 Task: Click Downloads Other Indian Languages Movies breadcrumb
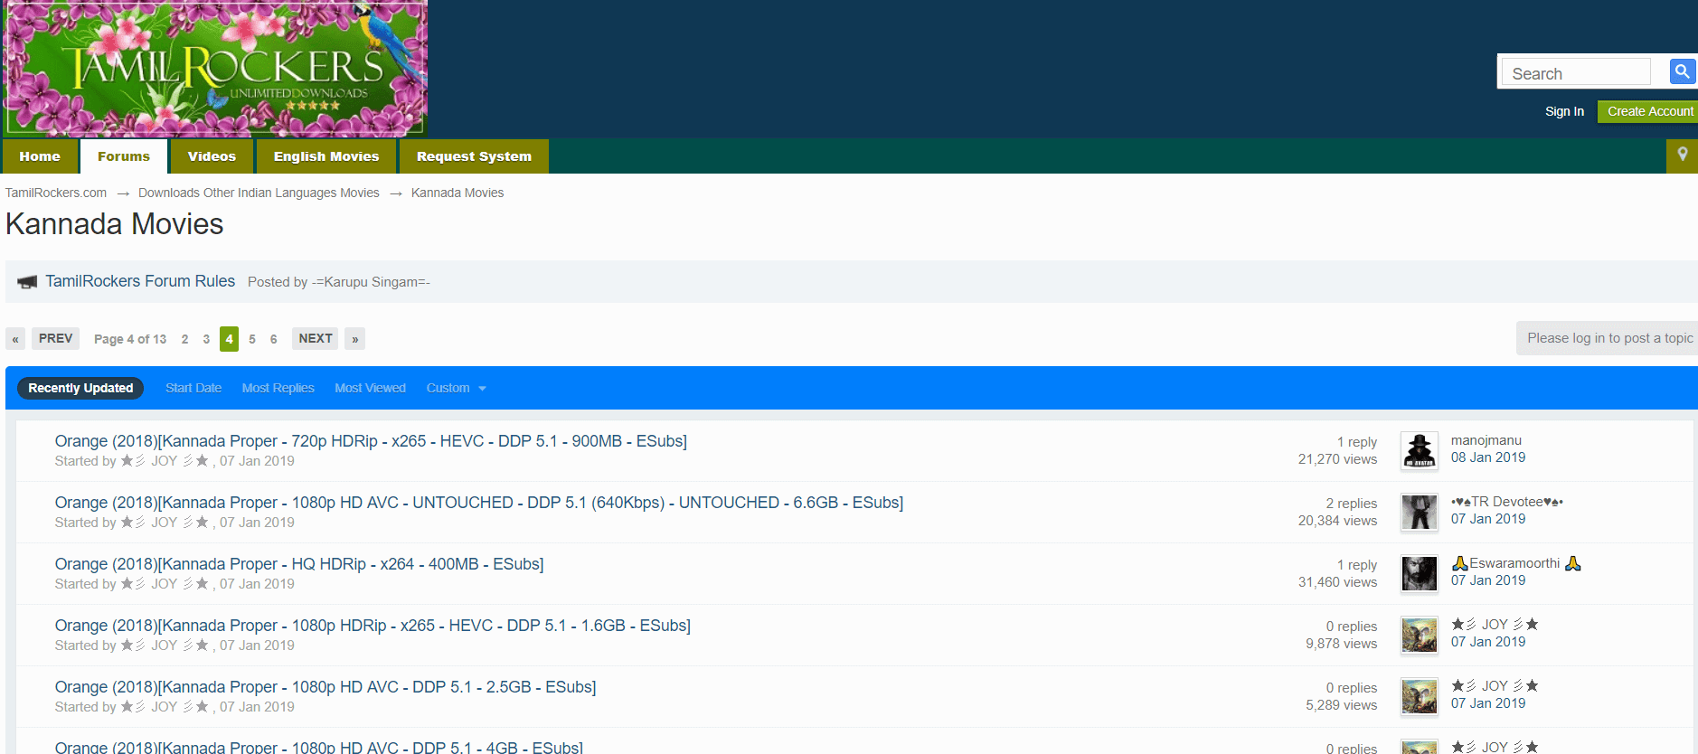point(259,193)
